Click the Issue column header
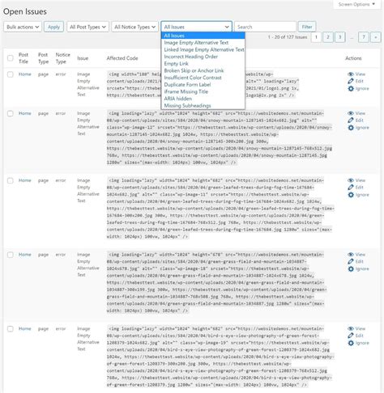Screen dimensions: 384x393 pos(83,58)
